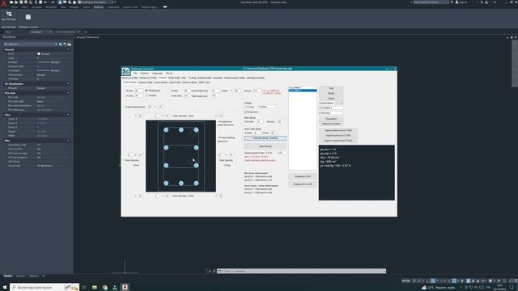Open the Quick Access toolbar customize arrow
The height and width of the screenshot is (291, 518).
click(115, 2)
